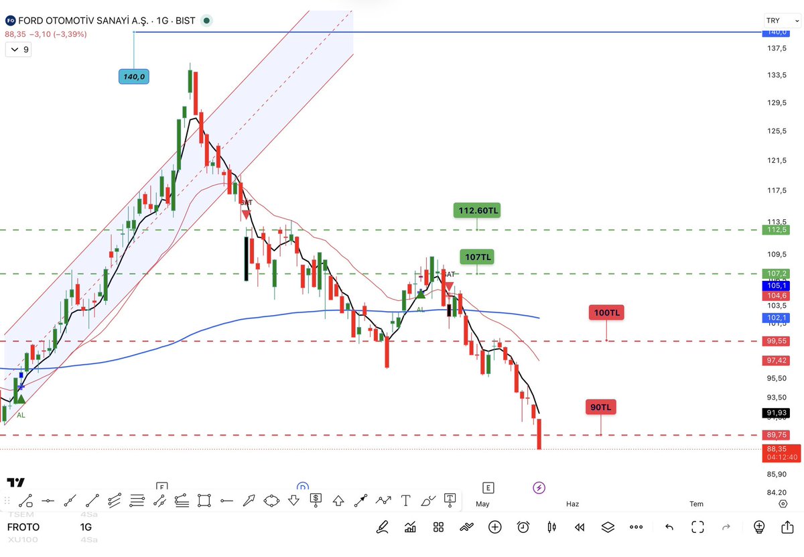
Task: Select the anchored text callout tool
Action: click(x=450, y=500)
